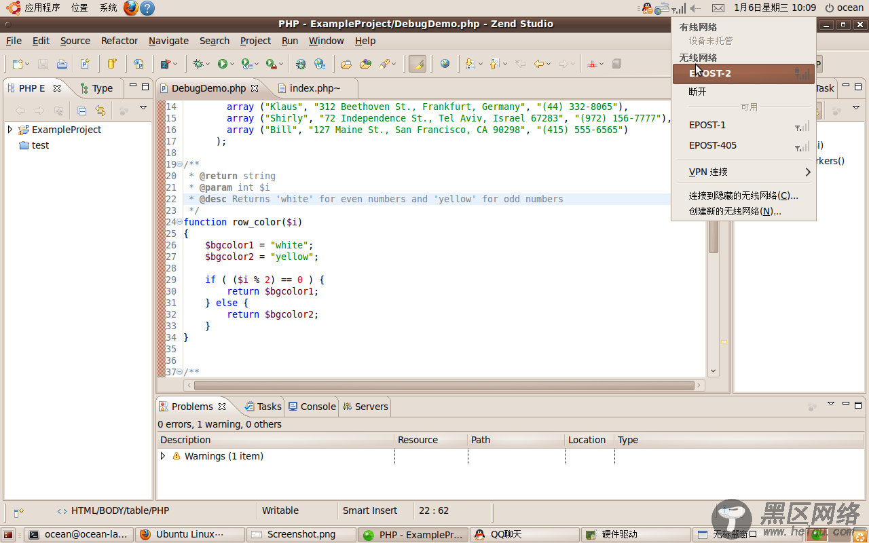The width and height of the screenshot is (869, 543).
Task: Click the editor horizontal scrollbar
Action: tap(445, 386)
